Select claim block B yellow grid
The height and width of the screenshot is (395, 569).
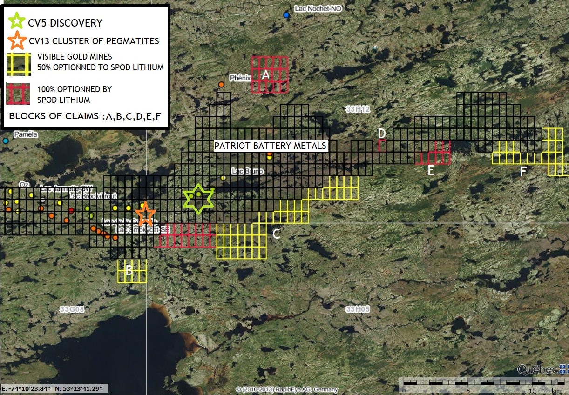point(132,271)
